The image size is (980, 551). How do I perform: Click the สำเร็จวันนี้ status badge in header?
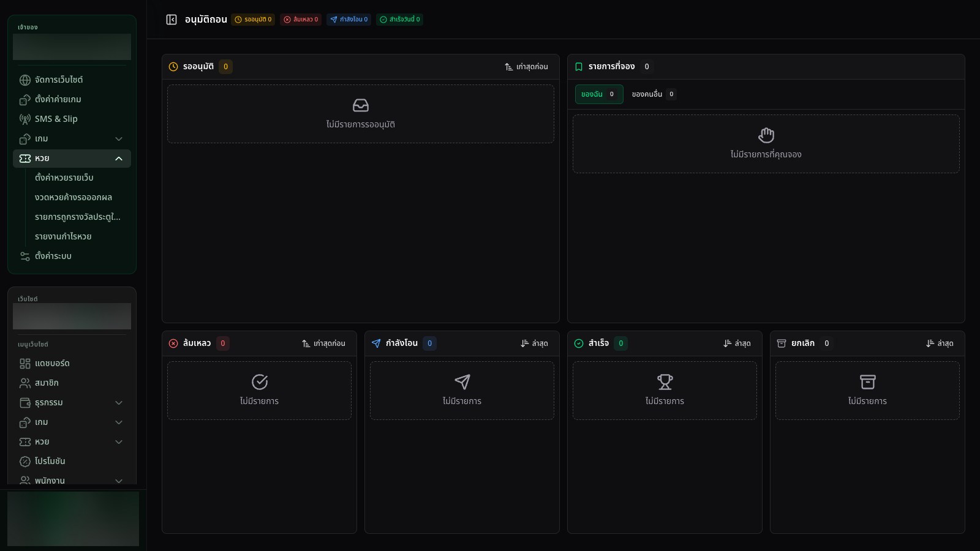click(400, 20)
